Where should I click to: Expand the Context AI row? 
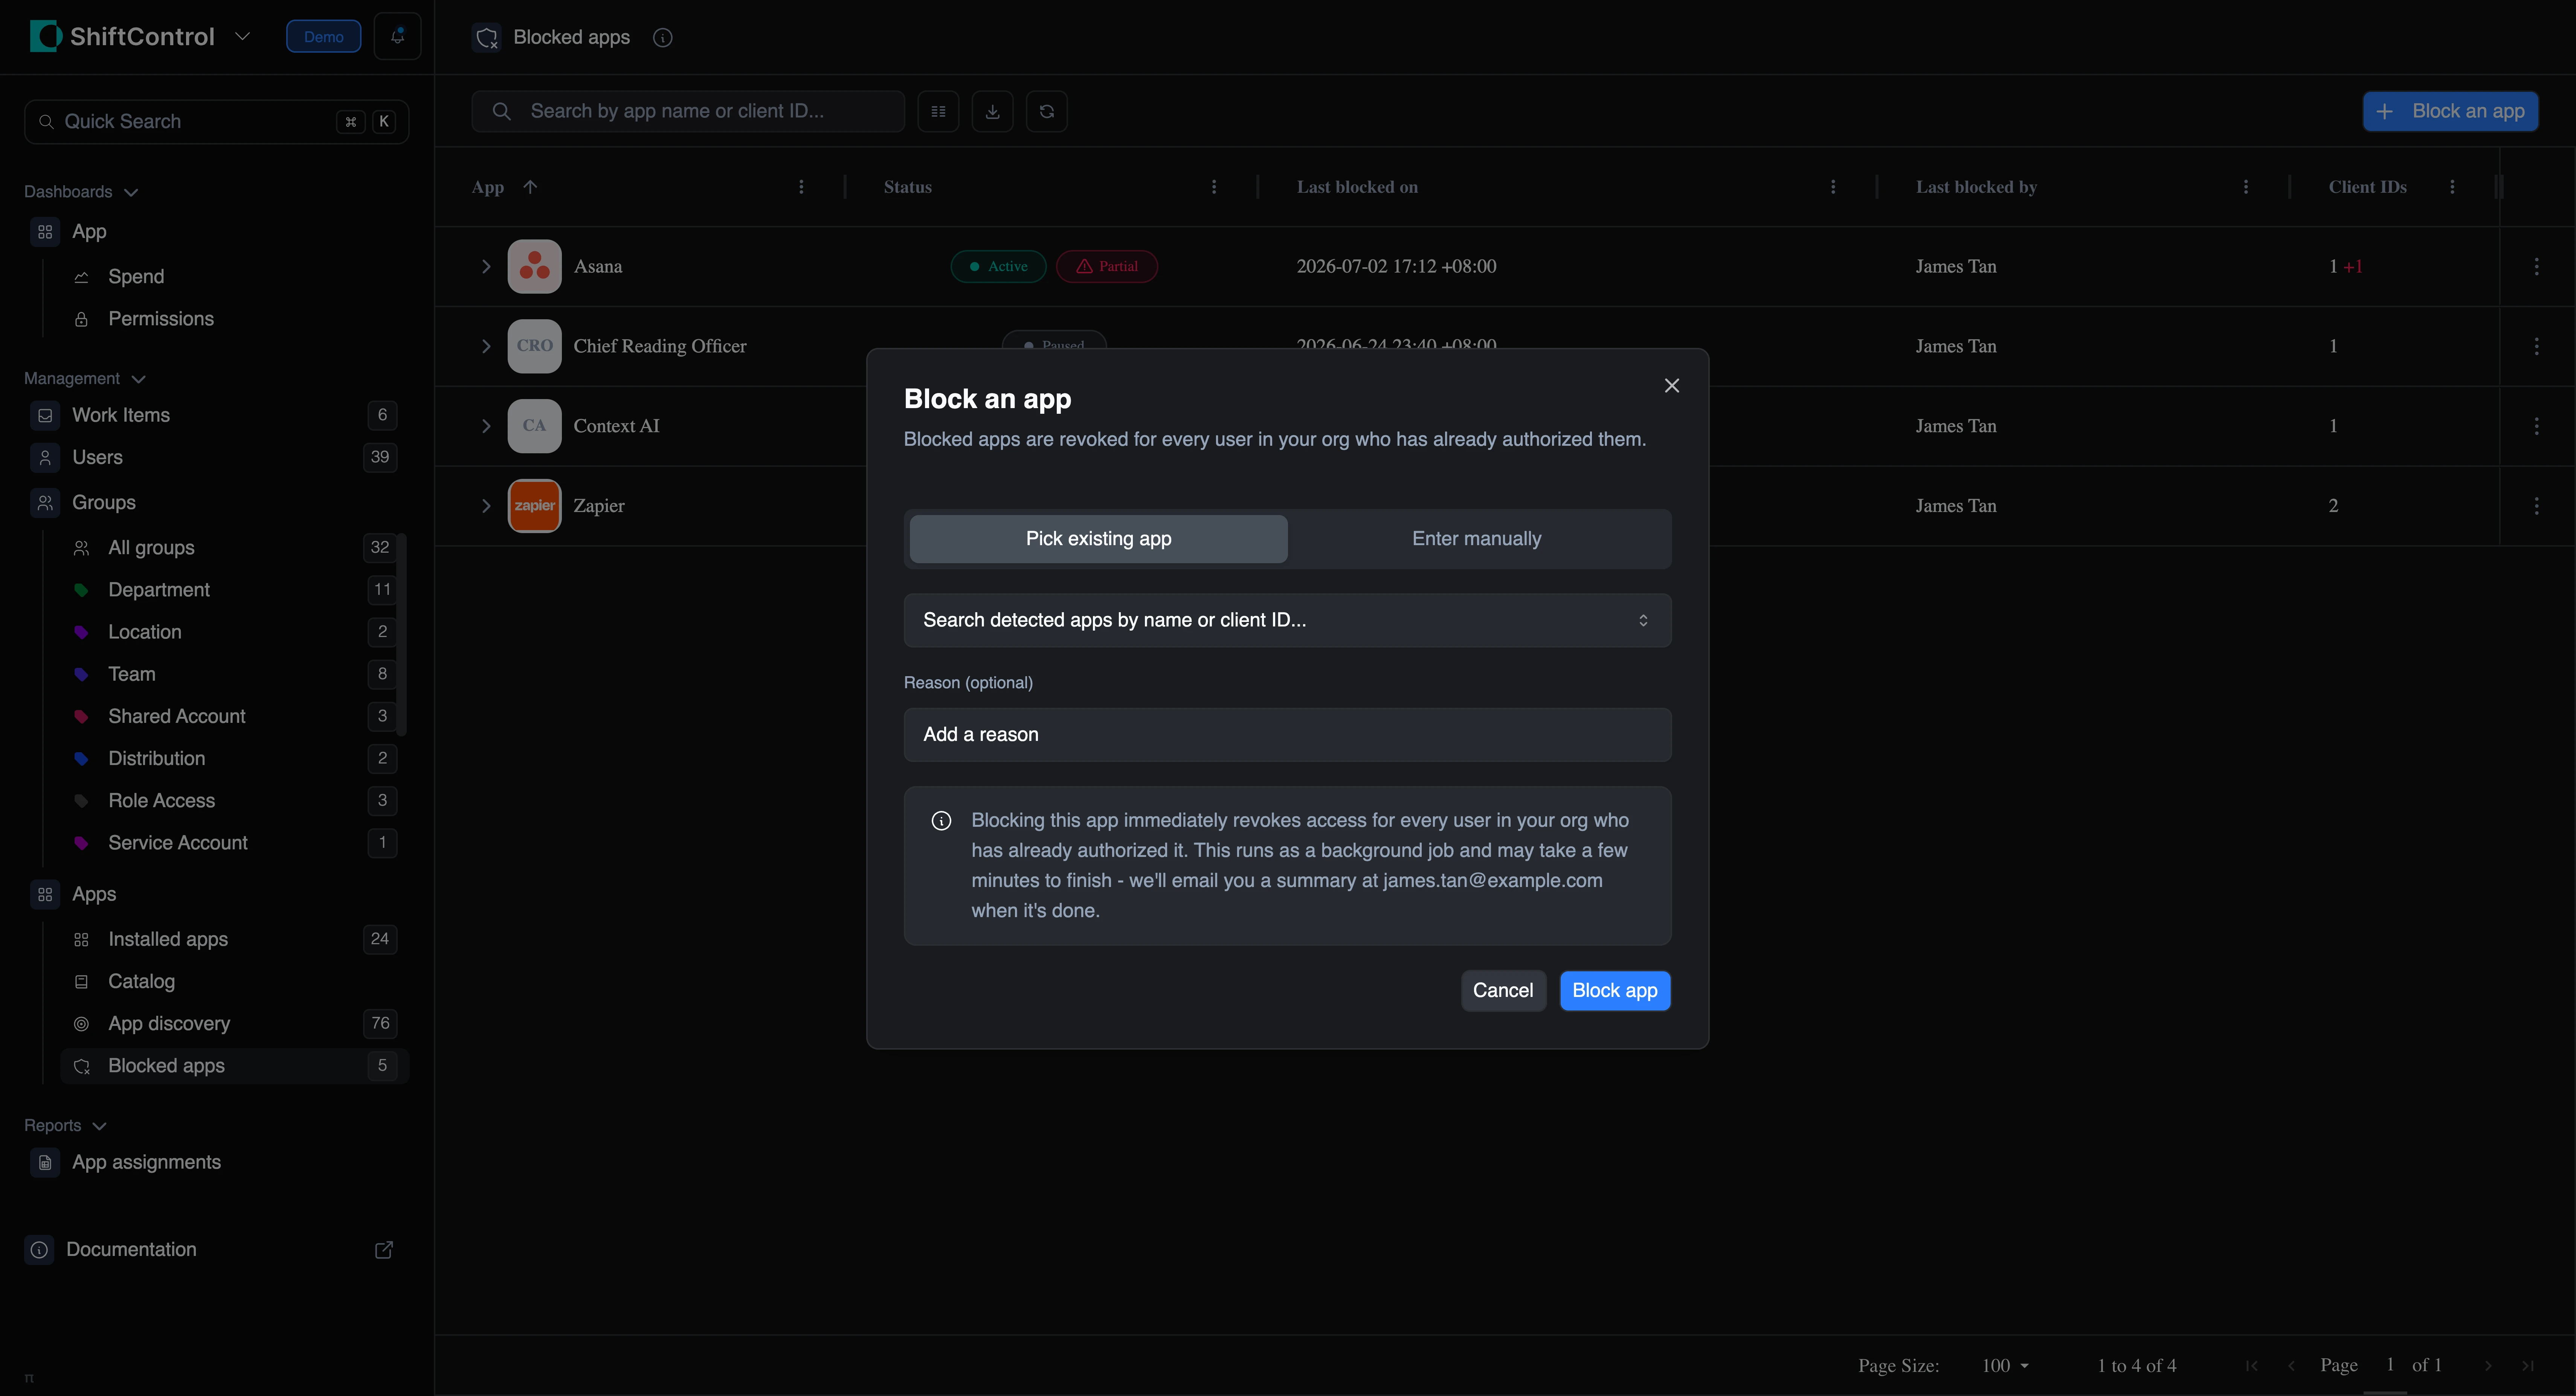pos(486,426)
